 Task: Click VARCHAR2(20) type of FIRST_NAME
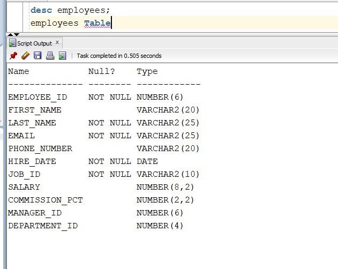(168, 110)
